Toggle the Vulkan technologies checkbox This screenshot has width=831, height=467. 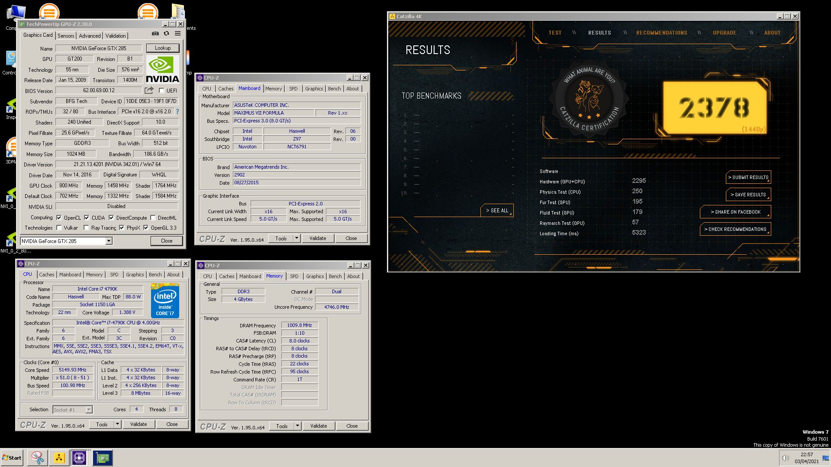(x=59, y=227)
